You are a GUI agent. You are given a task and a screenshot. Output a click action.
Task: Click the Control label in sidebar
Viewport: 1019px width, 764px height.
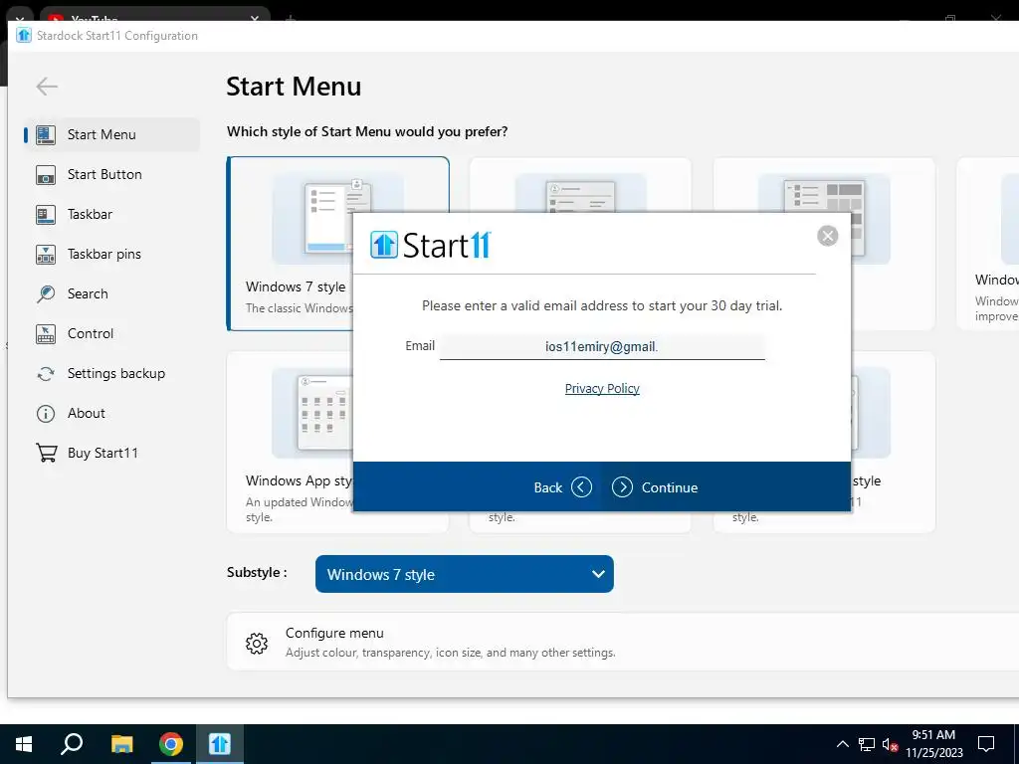point(91,333)
